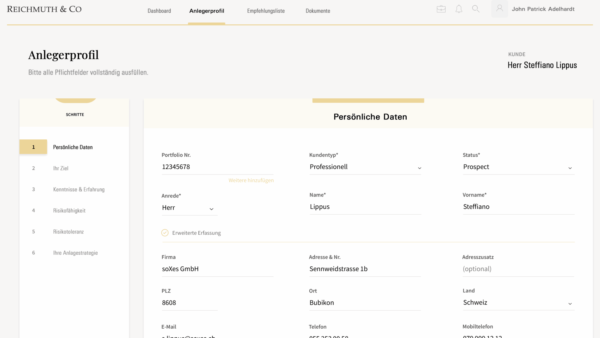This screenshot has width=600, height=338.
Task: Click the Weitere hinzufügen link
Action: tap(251, 180)
